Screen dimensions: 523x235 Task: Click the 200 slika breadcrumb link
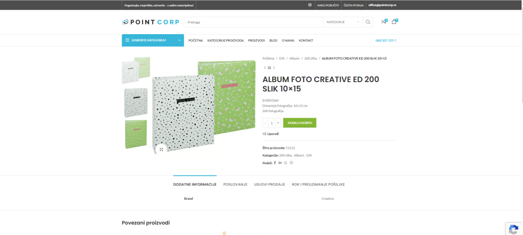311,58
